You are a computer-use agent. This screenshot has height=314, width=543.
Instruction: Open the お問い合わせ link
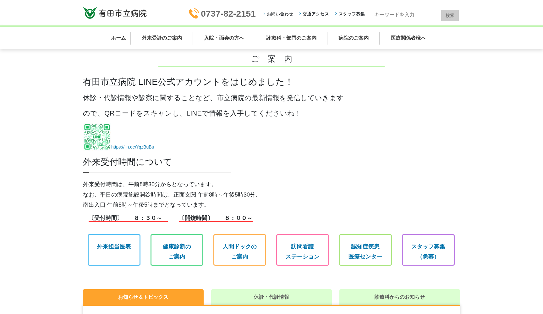(x=280, y=14)
